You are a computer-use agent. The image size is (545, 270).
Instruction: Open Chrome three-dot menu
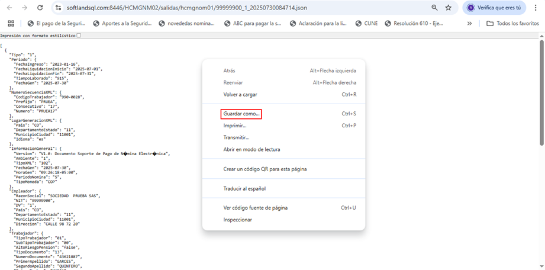536,8
